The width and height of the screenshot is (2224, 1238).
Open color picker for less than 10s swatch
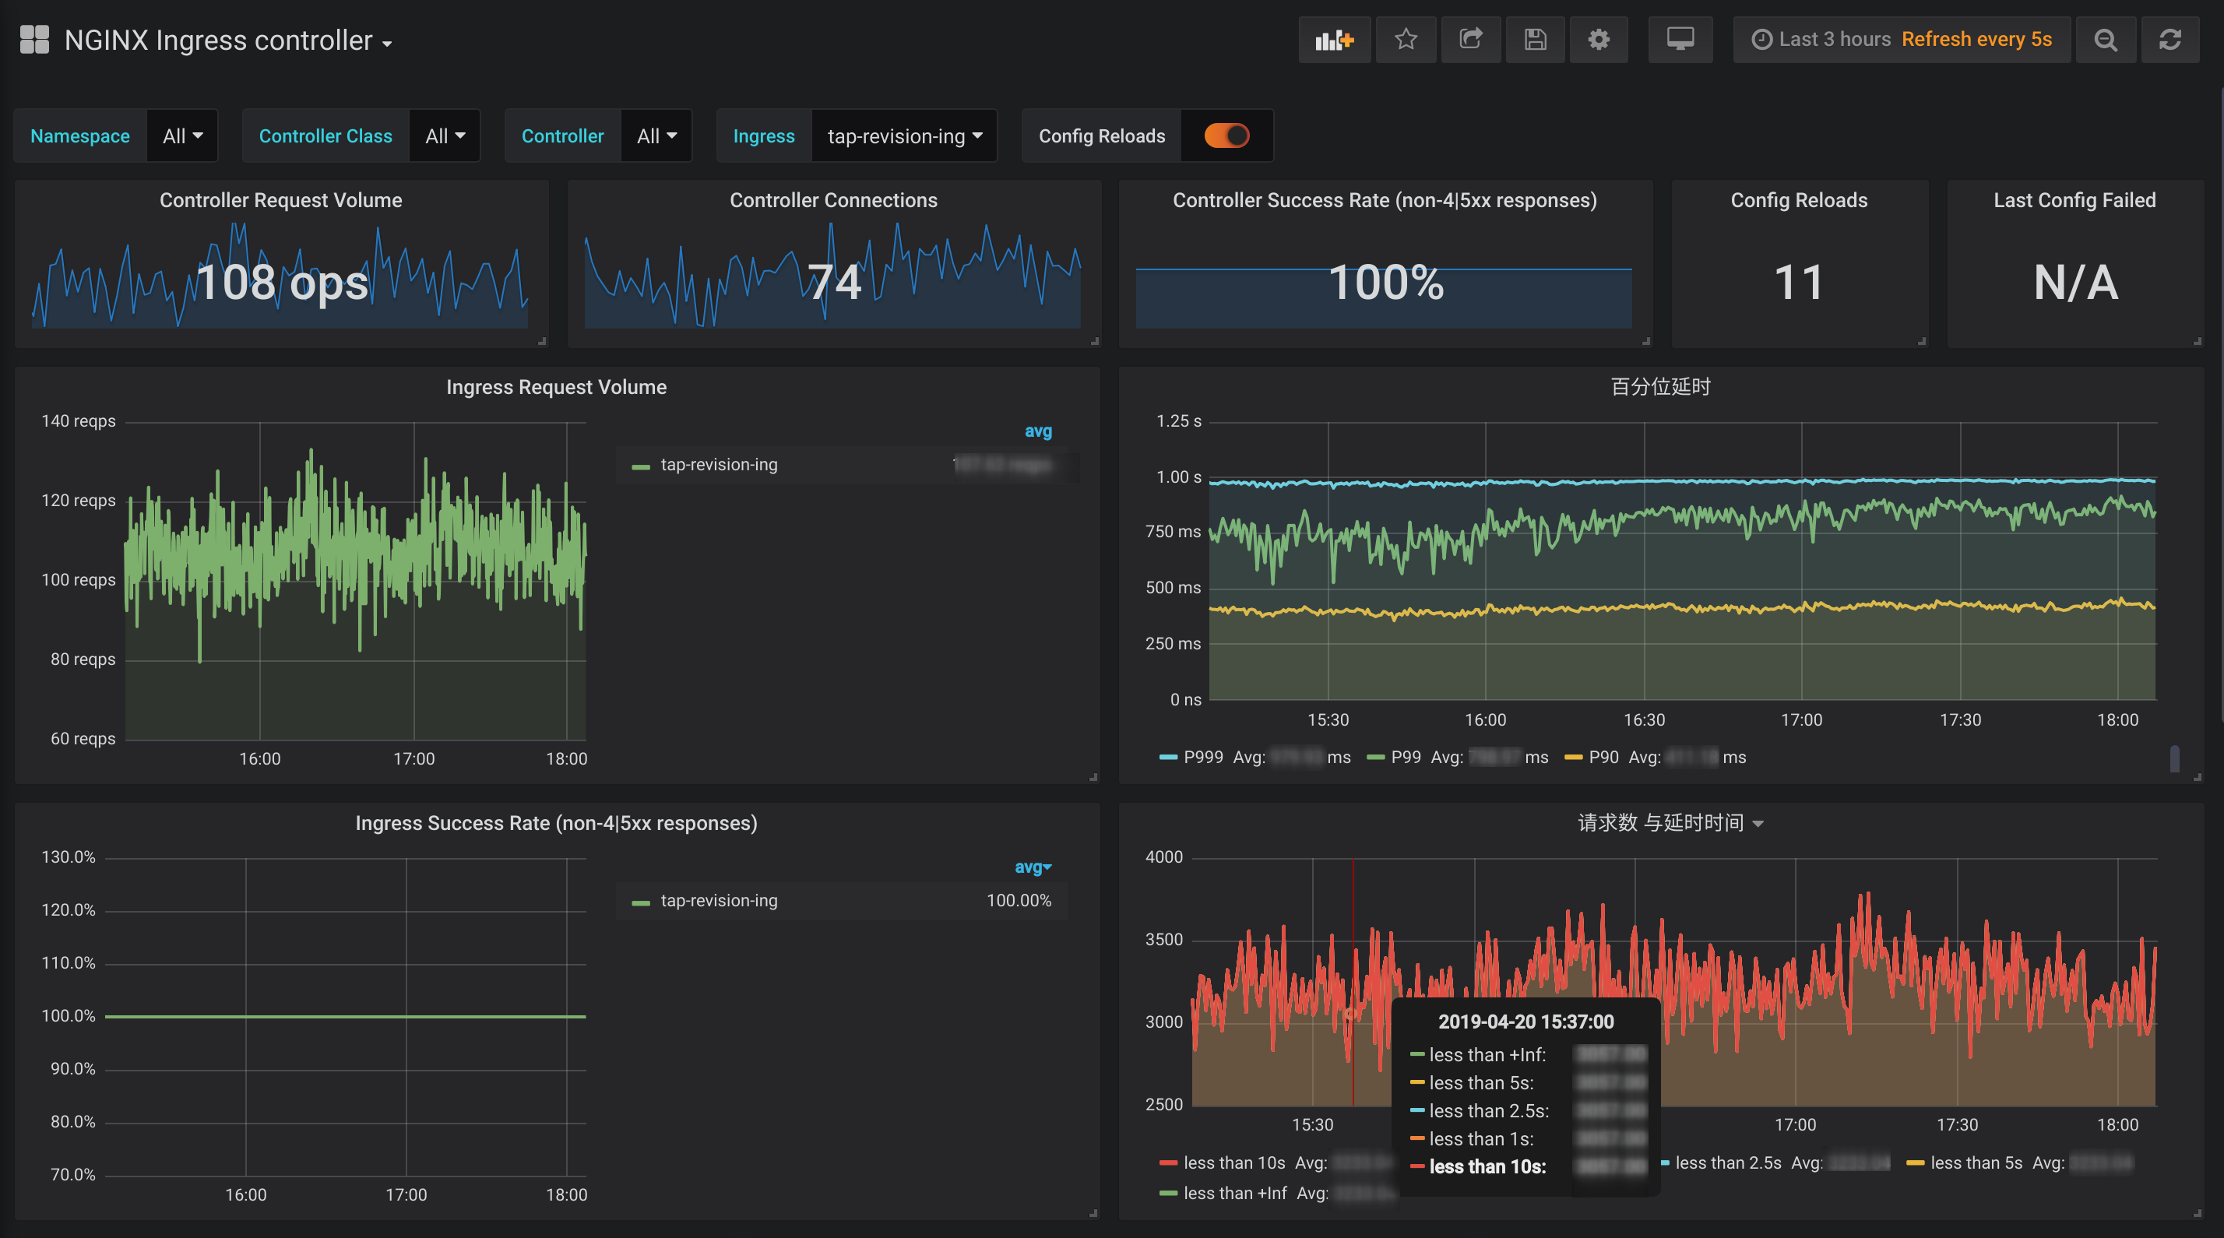pyautogui.click(x=1168, y=1163)
